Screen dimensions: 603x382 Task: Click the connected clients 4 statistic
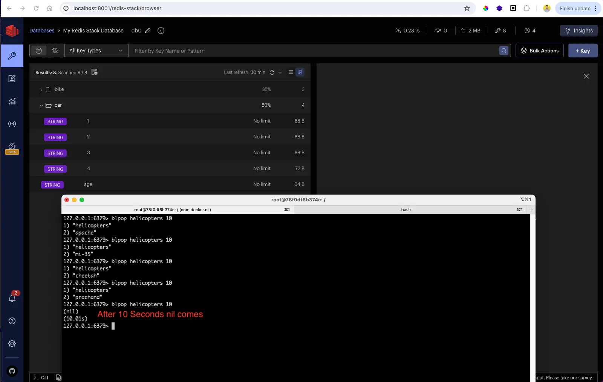click(x=530, y=31)
